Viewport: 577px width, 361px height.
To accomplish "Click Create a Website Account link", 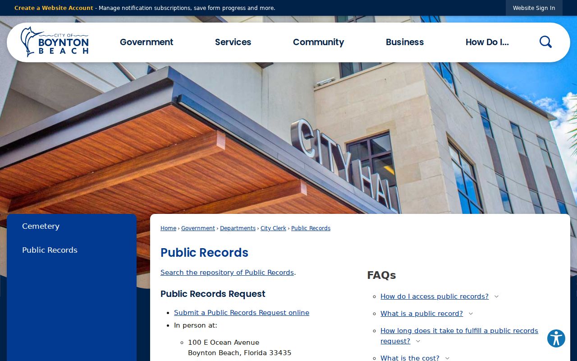I will click(54, 8).
